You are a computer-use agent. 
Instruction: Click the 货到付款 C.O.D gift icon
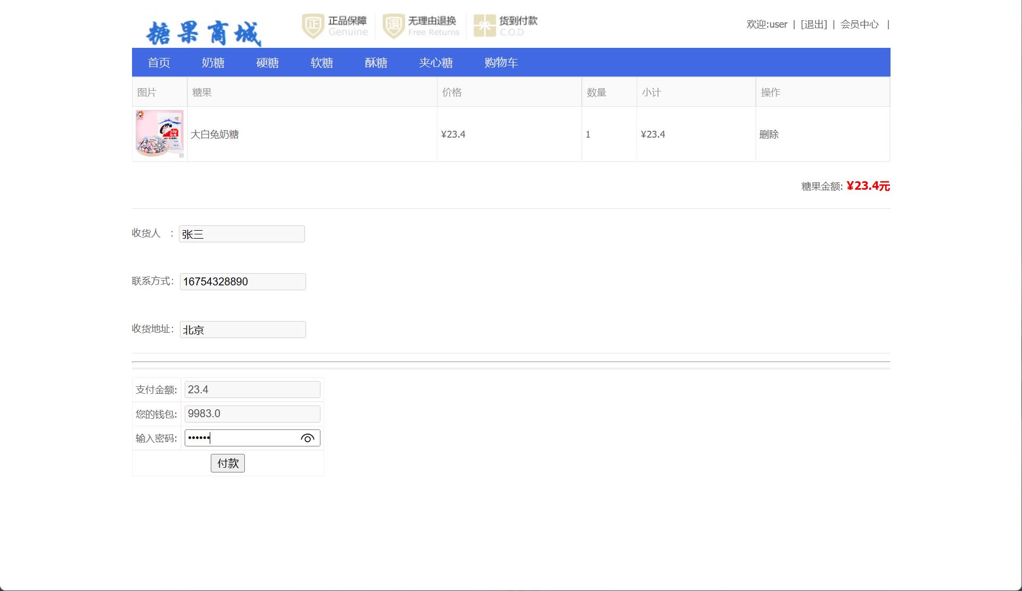pyautogui.click(x=484, y=26)
